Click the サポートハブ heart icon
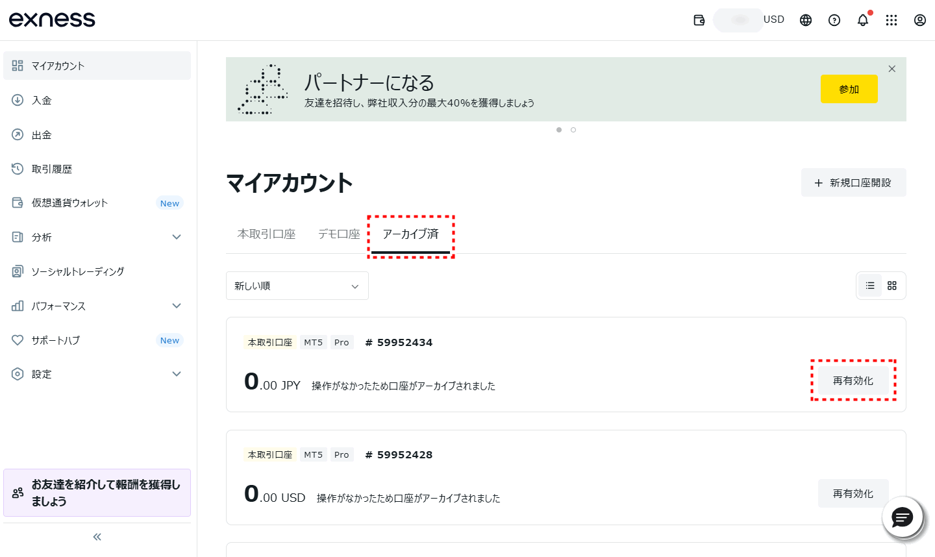 18,340
